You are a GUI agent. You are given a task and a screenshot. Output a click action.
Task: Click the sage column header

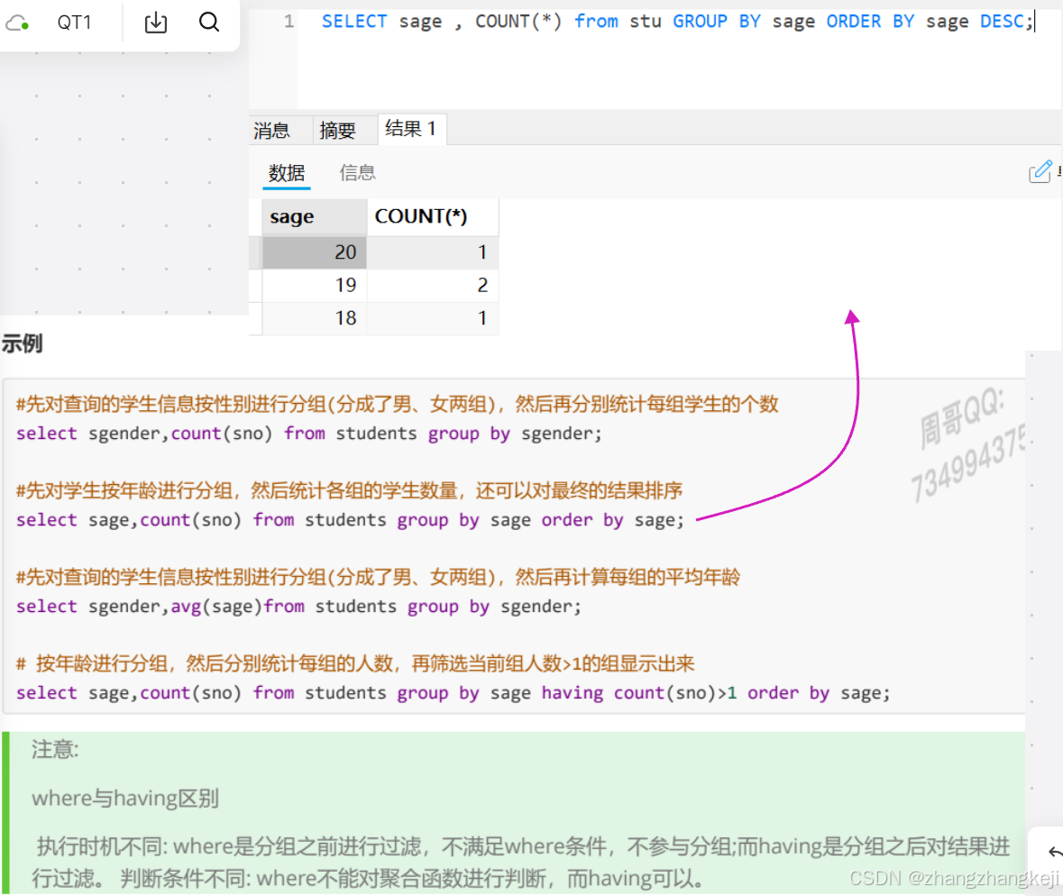(x=315, y=217)
